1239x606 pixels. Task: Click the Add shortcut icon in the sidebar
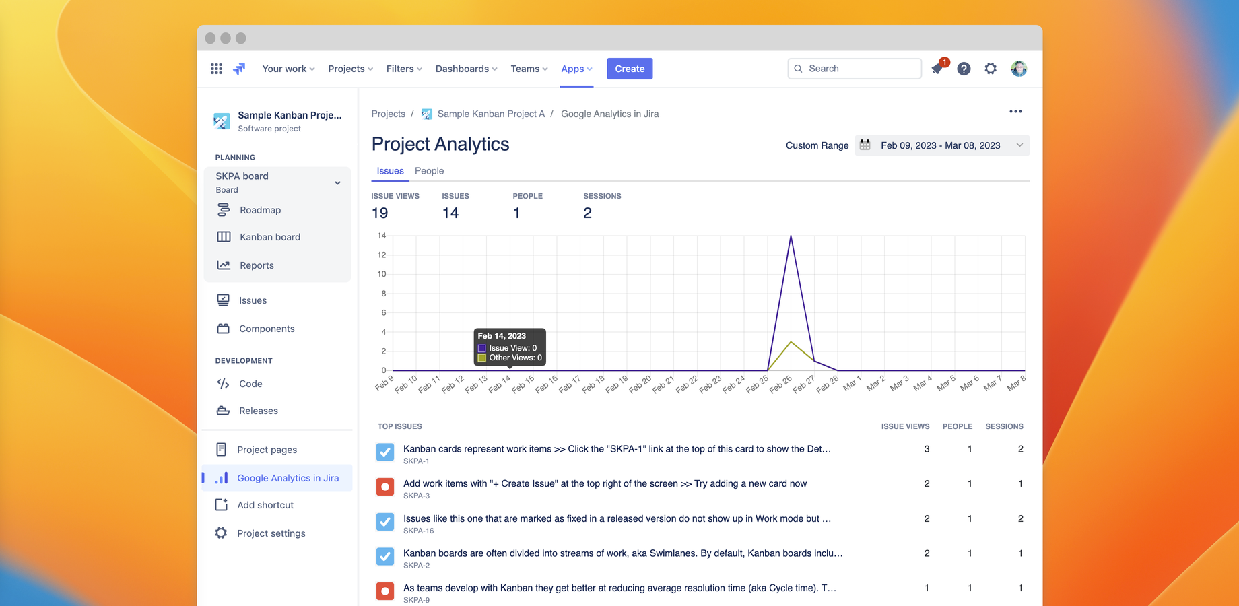[221, 505]
